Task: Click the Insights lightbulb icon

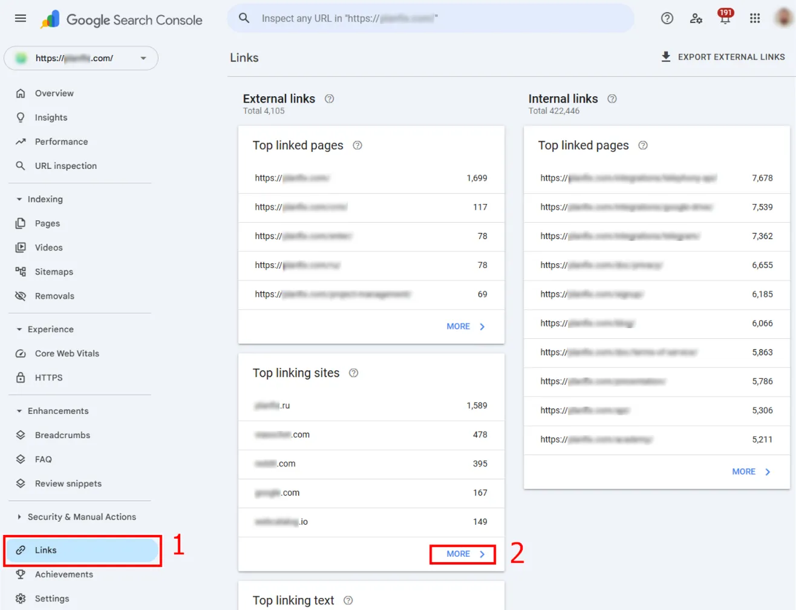Action: coord(21,117)
